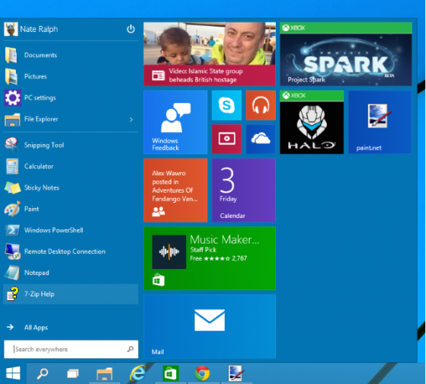Expand the File Explorer submenu arrow

[x=131, y=119]
